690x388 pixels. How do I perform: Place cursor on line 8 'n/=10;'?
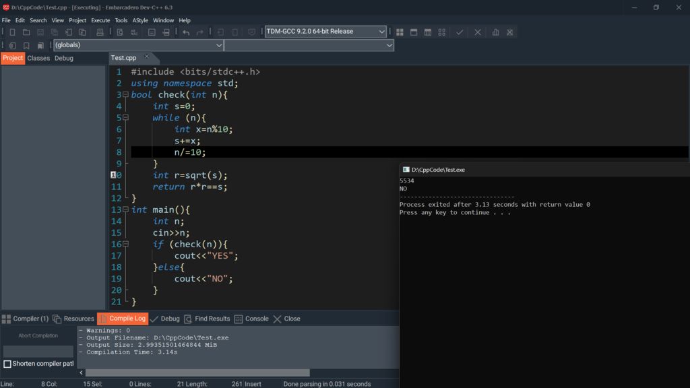coord(189,152)
